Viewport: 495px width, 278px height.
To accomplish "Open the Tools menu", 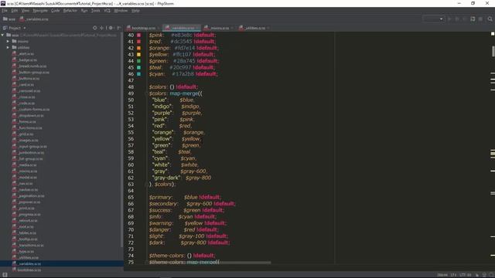I will tap(96, 10).
